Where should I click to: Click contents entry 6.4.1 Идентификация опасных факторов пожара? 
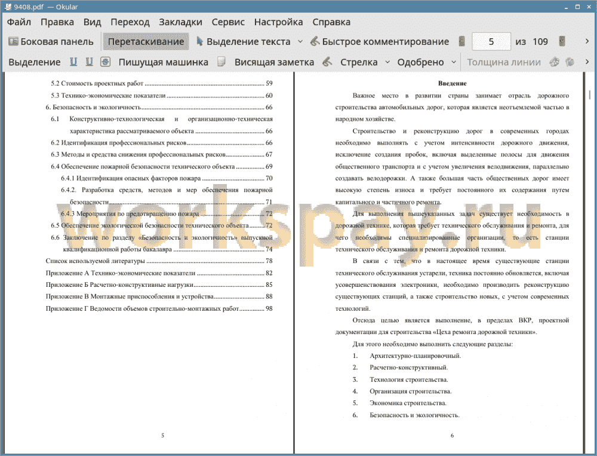pos(167,178)
